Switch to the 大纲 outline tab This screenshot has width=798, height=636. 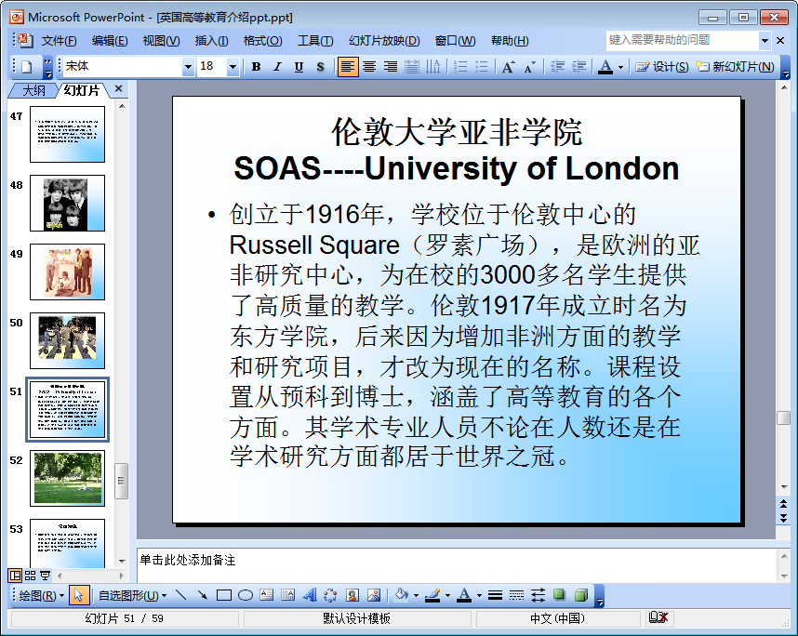[33, 90]
